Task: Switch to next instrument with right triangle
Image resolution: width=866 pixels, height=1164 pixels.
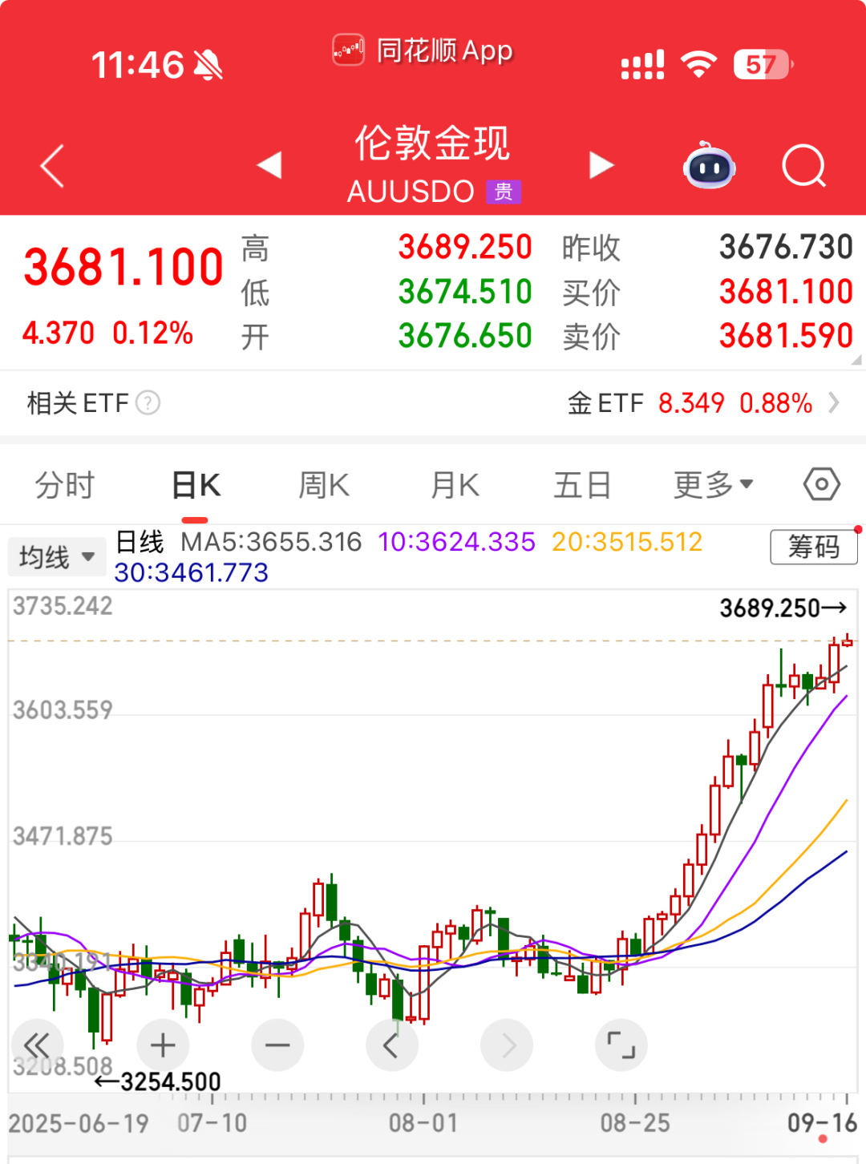Action: (x=601, y=165)
